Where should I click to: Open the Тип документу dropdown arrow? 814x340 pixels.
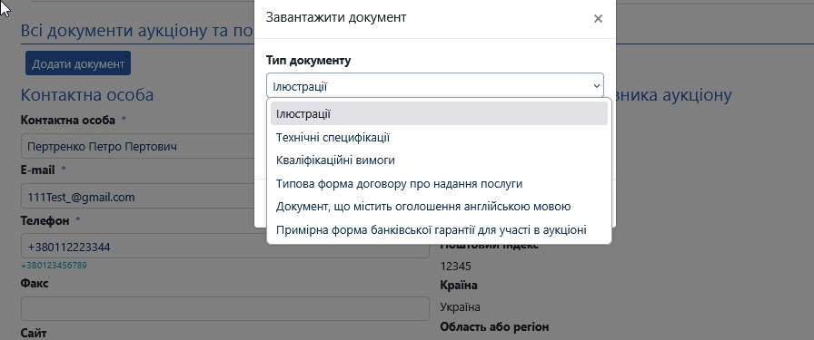click(597, 86)
